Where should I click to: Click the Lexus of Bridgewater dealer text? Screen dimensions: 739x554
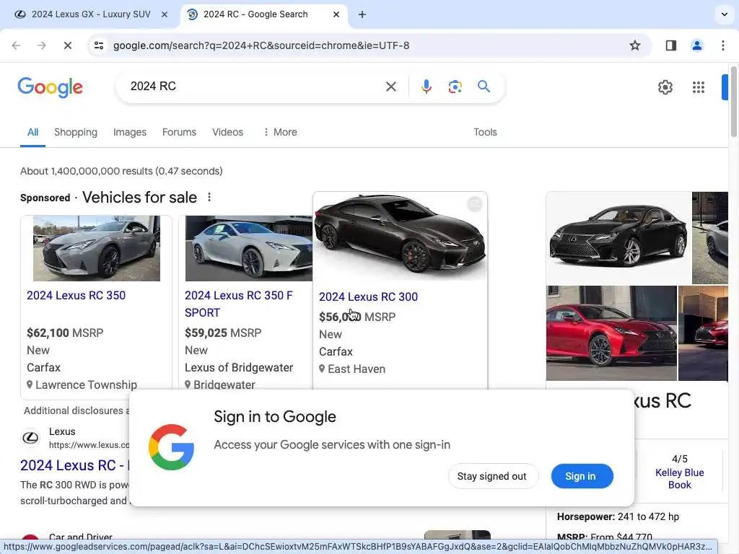pos(239,367)
